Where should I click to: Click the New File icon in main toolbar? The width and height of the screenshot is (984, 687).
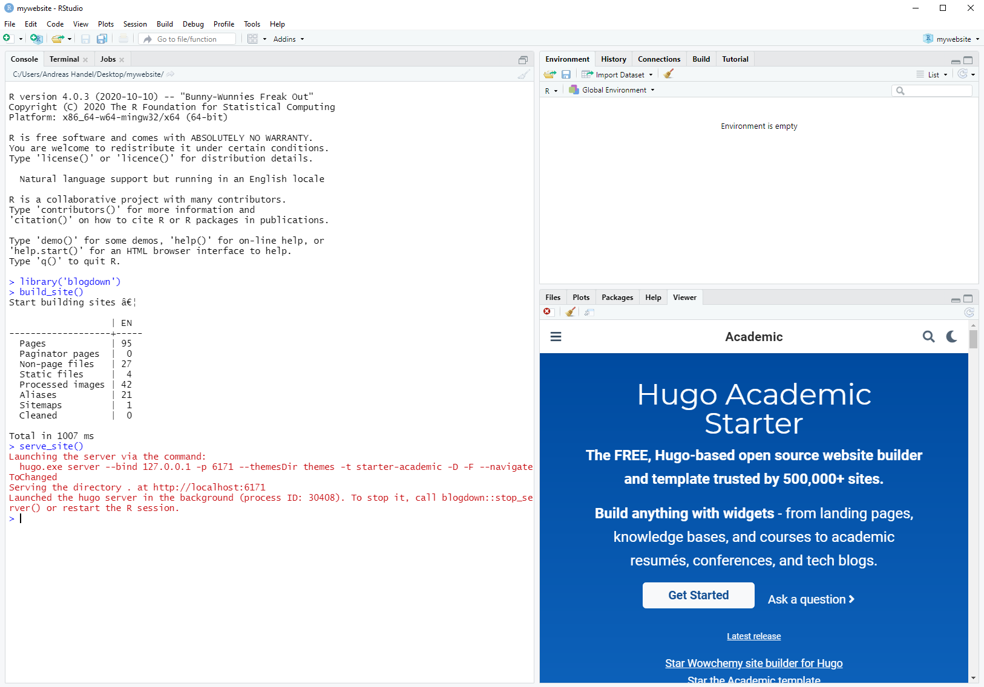tap(7, 39)
